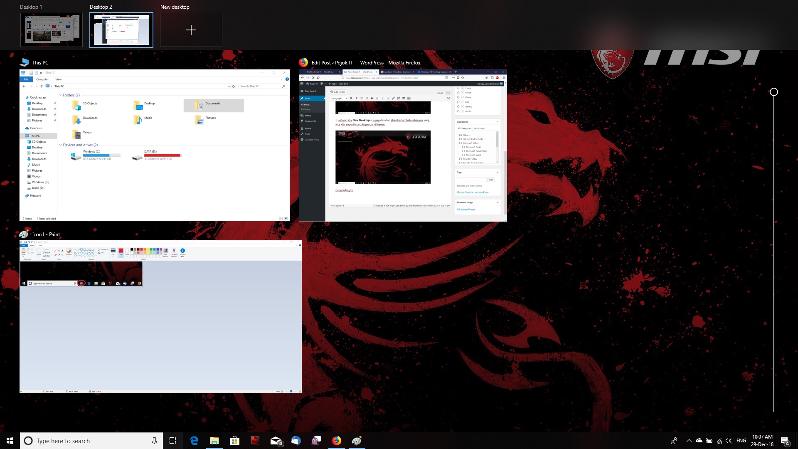Image resolution: width=798 pixels, height=449 pixels.
Task: Click the Insert link icon in WordPress editor
Action: (x=393, y=98)
